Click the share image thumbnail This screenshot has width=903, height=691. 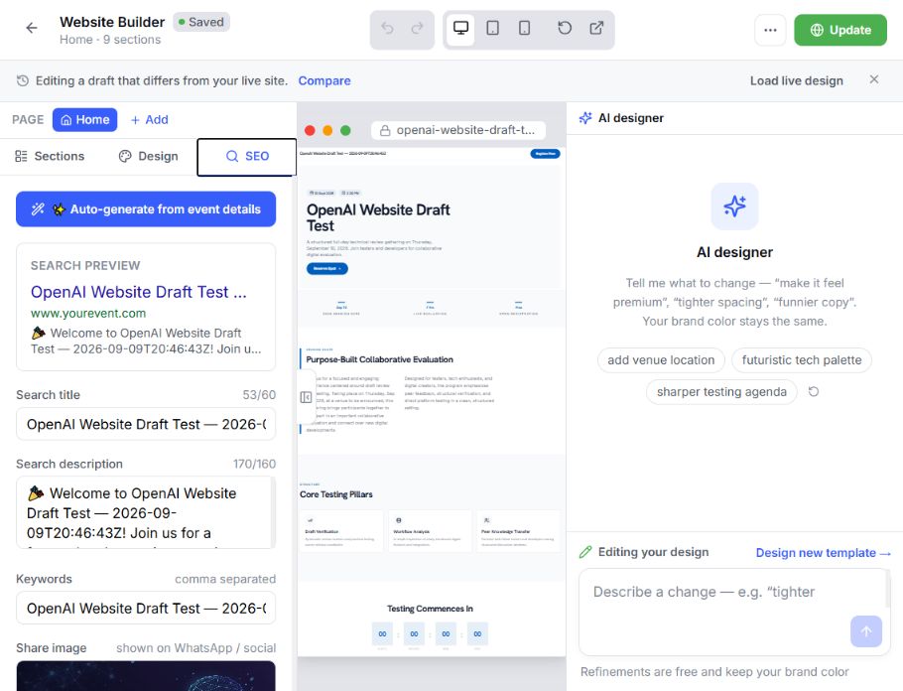[x=146, y=676]
